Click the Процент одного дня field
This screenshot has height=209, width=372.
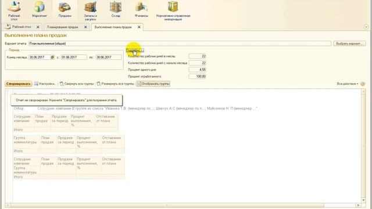tap(198, 70)
